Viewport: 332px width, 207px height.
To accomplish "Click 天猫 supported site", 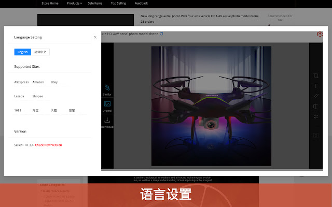I will pos(53,110).
